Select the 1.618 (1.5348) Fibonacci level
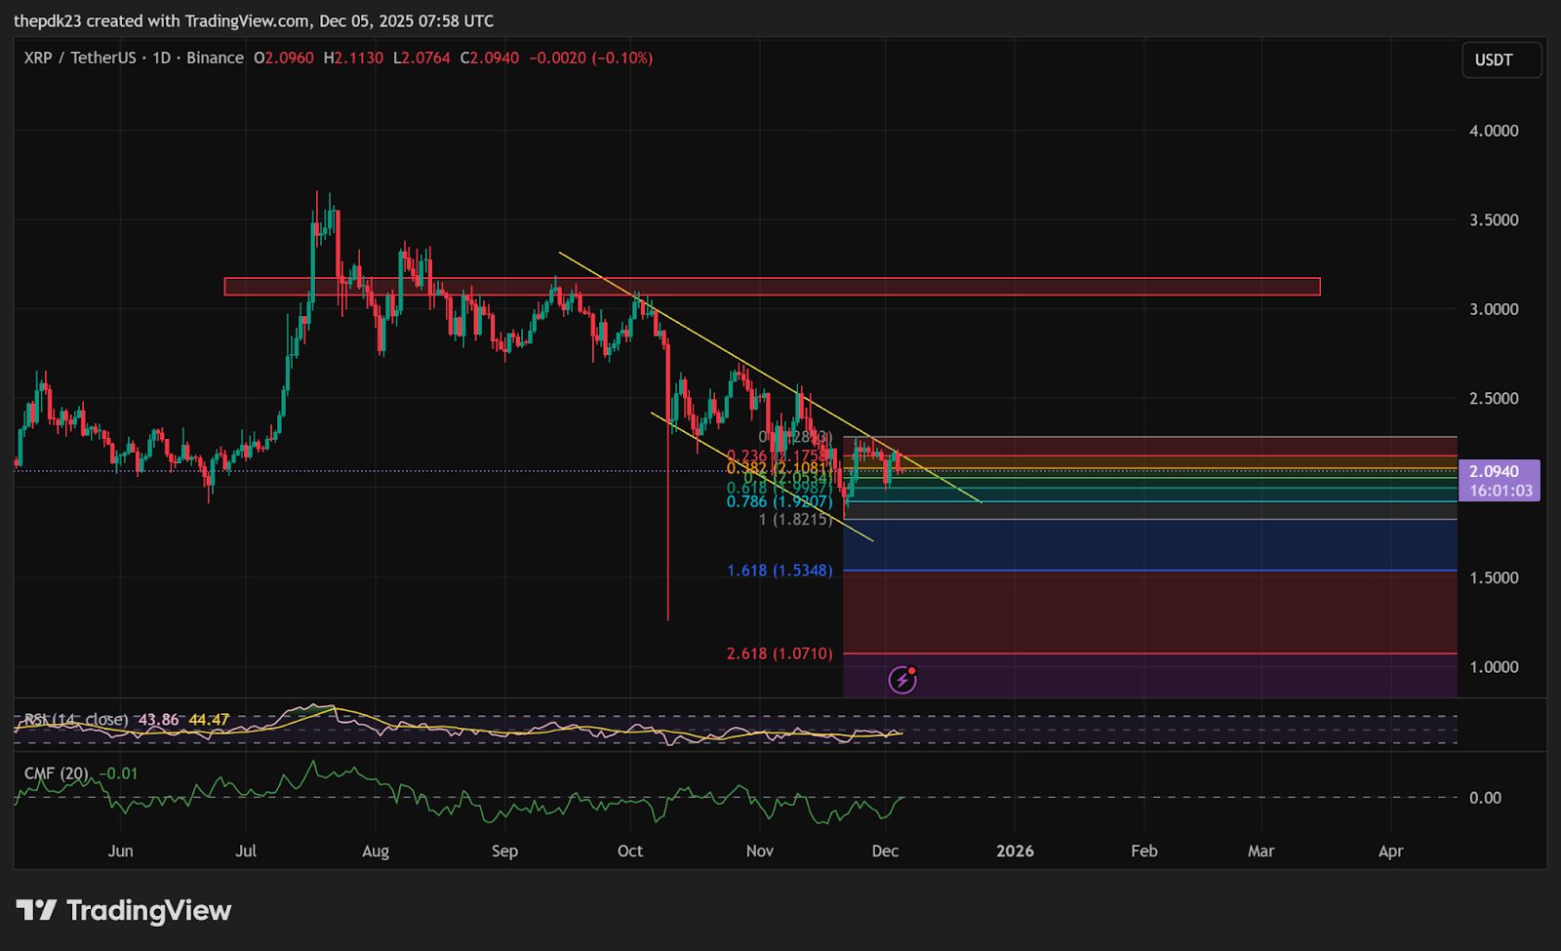The height and width of the screenshot is (951, 1561). click(779, 571)
